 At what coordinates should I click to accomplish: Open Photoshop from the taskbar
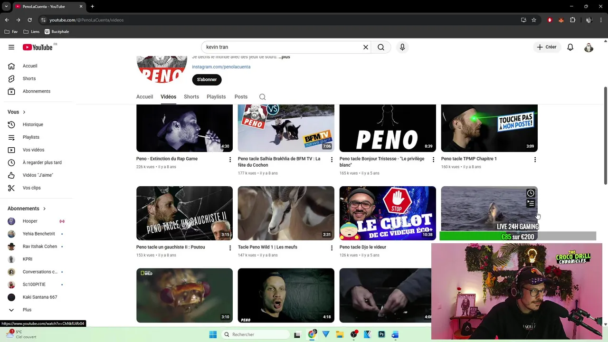point(381,334)
